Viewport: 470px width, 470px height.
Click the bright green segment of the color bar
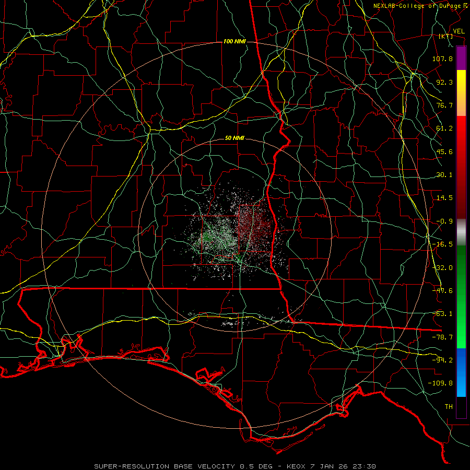[x=461, y=297]
